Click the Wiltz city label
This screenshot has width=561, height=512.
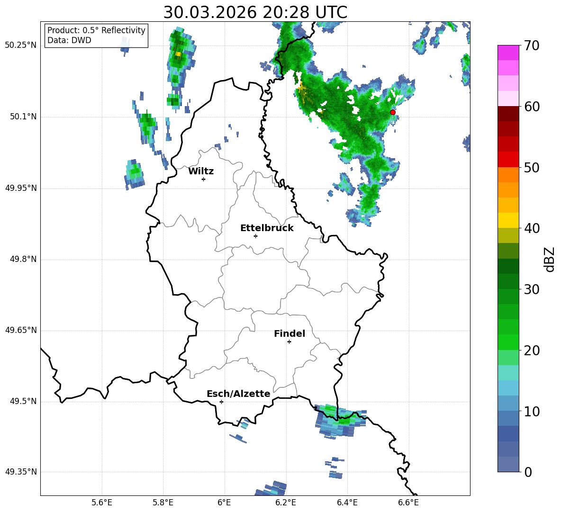(201, 171)
